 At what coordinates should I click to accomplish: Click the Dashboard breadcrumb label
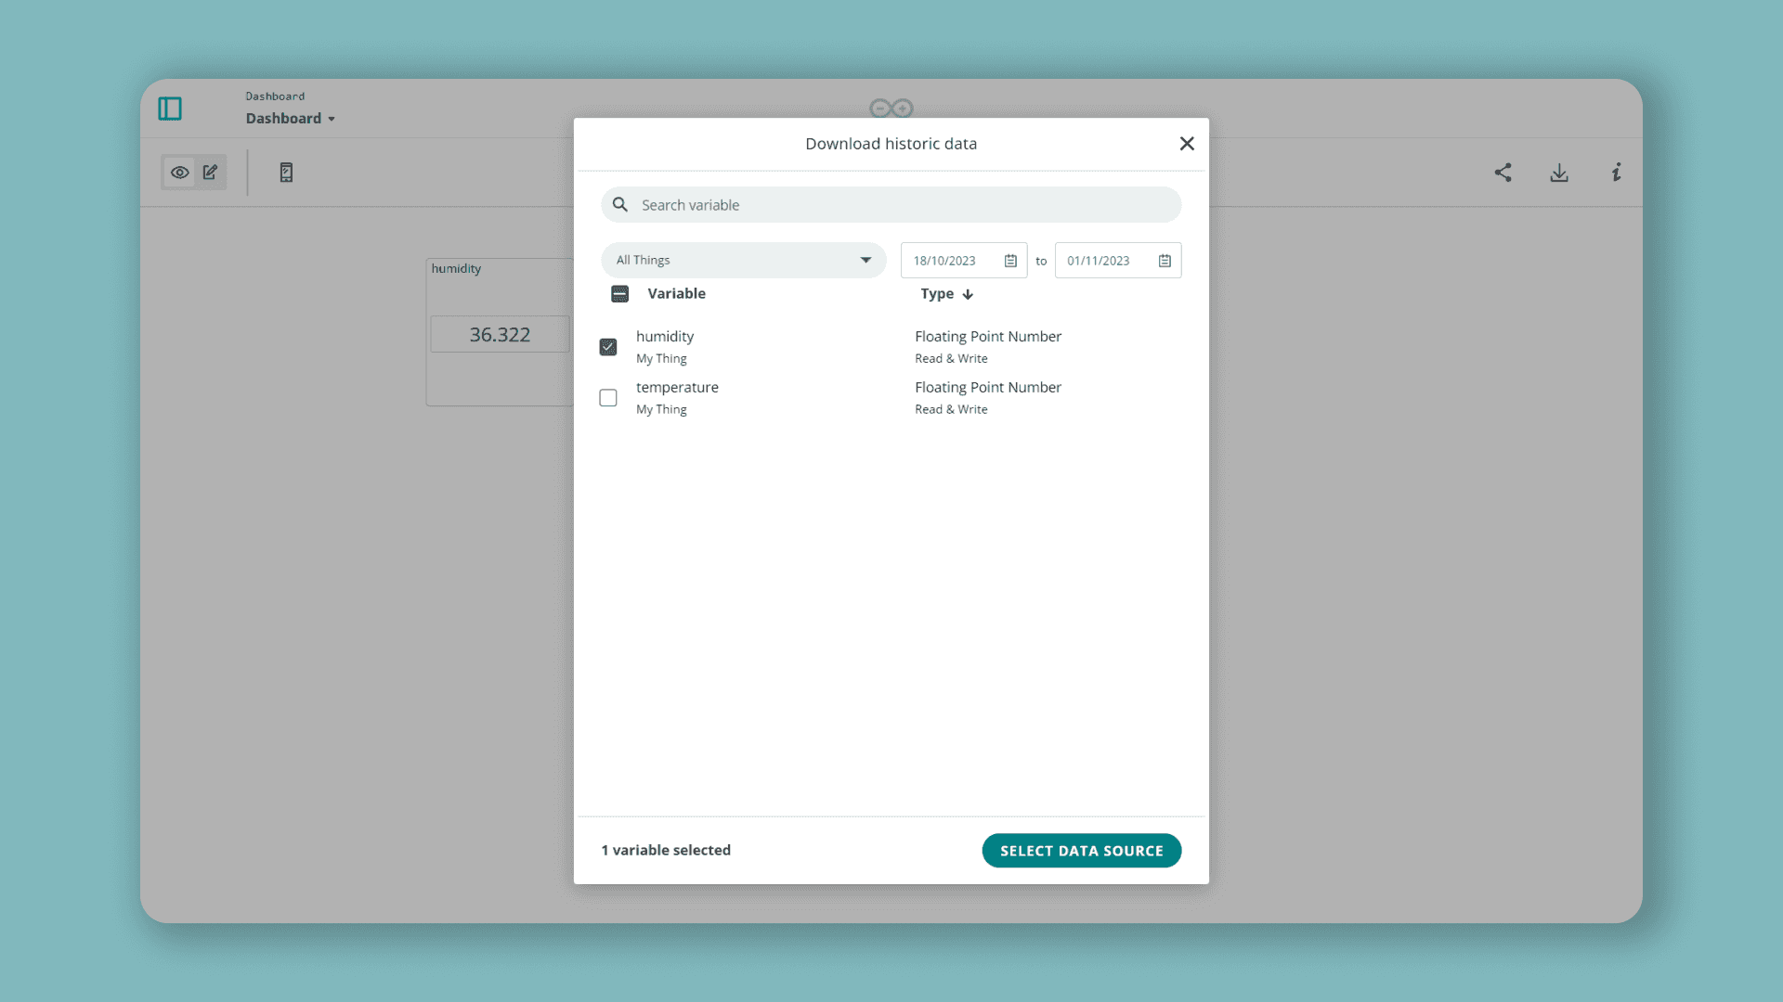(x=274, y=96)
